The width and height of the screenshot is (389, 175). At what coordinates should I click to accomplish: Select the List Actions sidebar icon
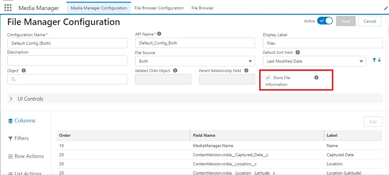click(10, 173)
